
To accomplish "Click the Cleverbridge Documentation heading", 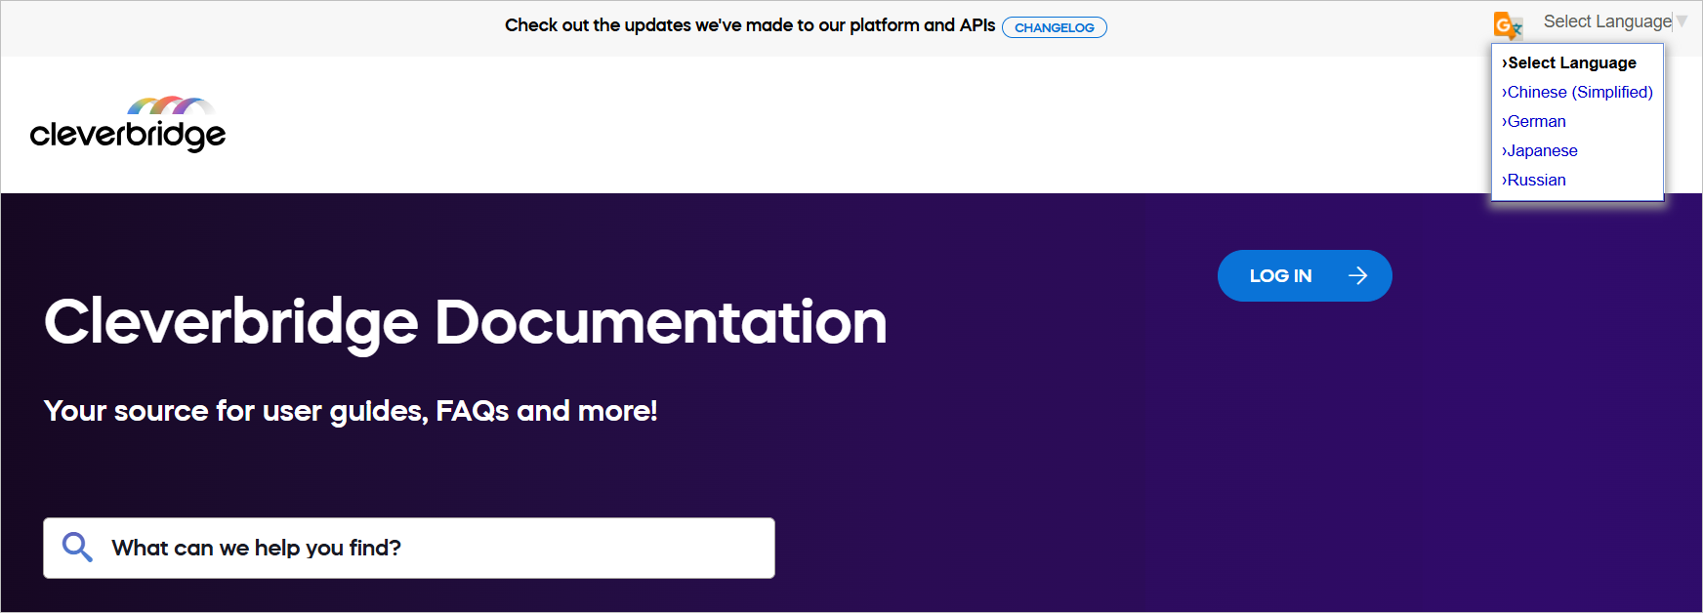I will [x=465, y=322].
